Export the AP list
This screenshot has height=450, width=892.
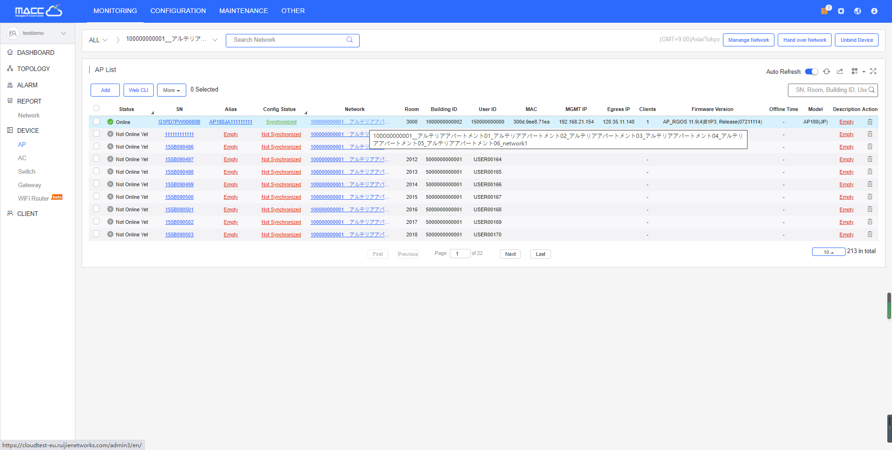coord(840,72)
